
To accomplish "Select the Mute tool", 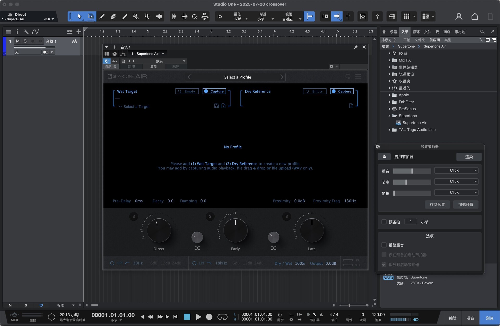I will [x=136, y=16].
